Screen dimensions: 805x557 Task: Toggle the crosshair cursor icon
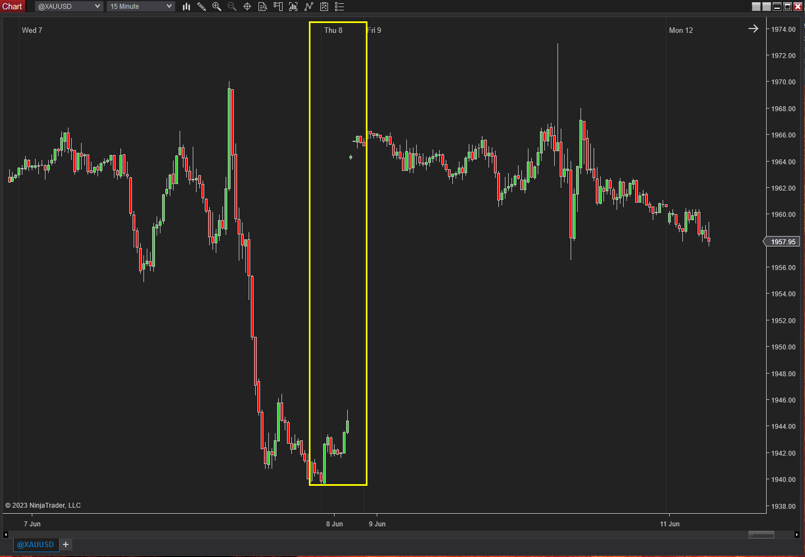point(248,7)
